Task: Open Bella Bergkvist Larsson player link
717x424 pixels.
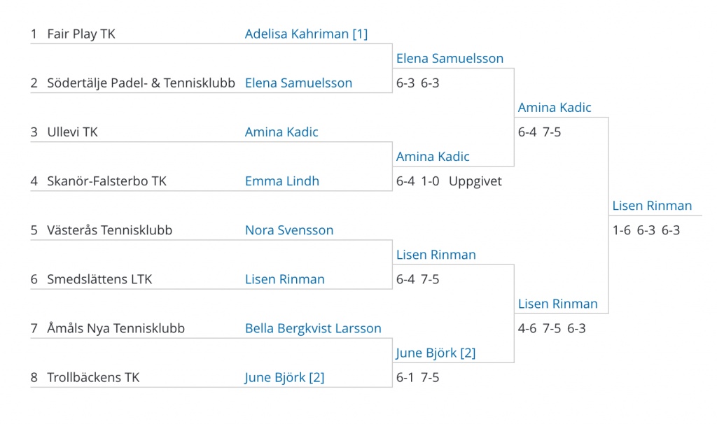Action: click(x=313, y=328)
